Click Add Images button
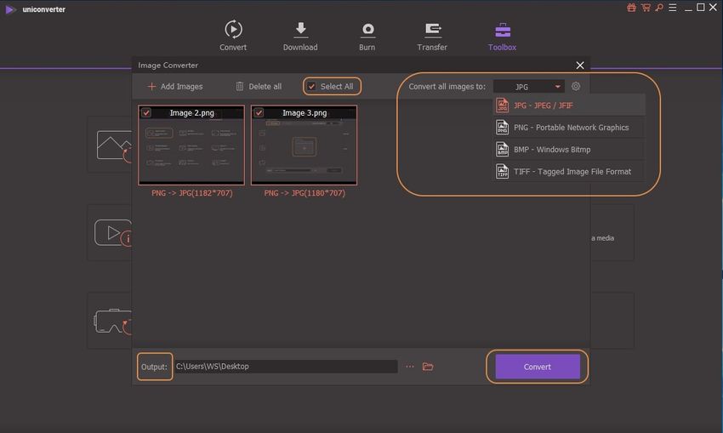 click(x=175, y=87)
